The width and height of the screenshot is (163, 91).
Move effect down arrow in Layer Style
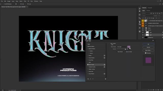93,79
